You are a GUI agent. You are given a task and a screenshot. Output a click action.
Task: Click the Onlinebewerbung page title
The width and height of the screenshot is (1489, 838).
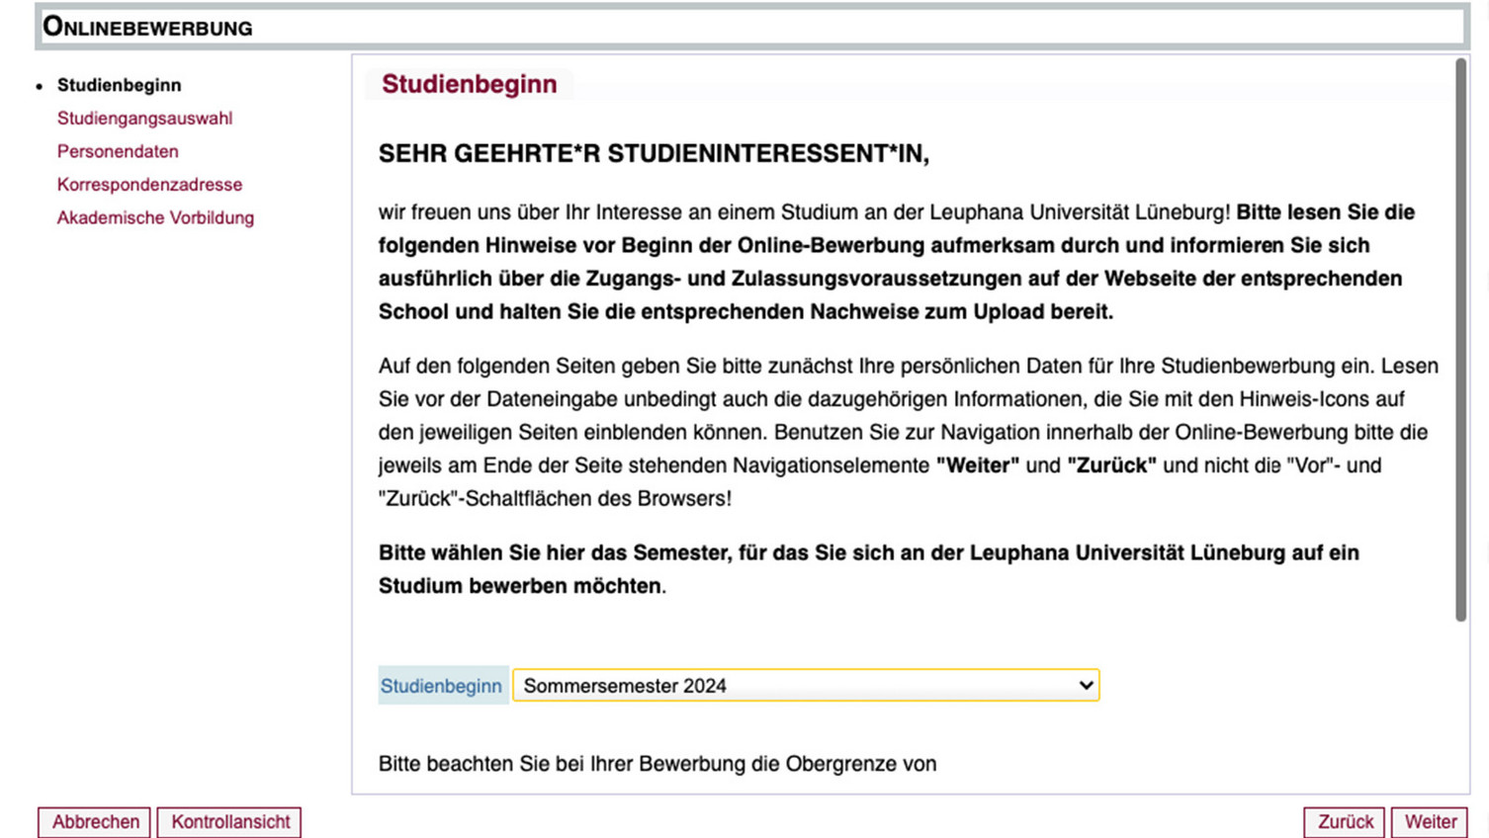(x=147, y=27)
